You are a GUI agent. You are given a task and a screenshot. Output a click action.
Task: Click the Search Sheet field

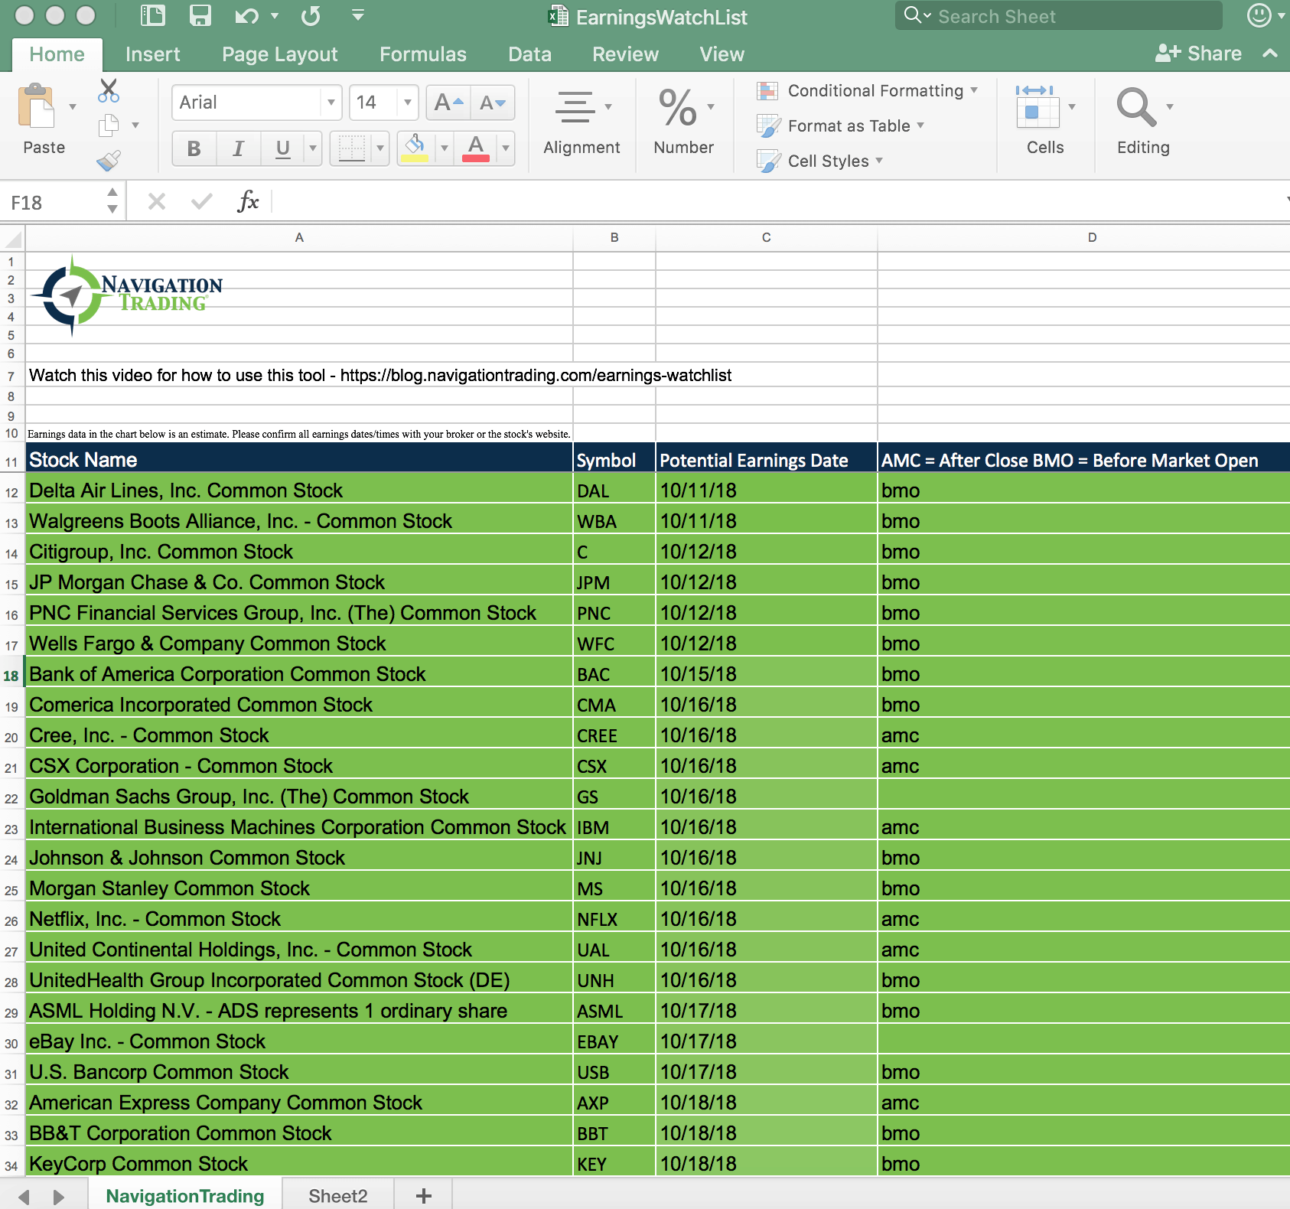(x=1058, y=16)
